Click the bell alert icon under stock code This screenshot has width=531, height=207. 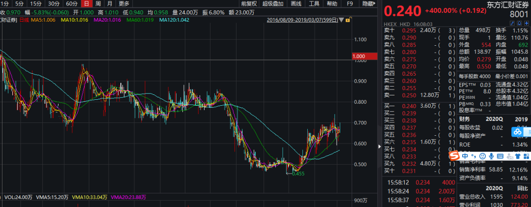click(519, 23)
